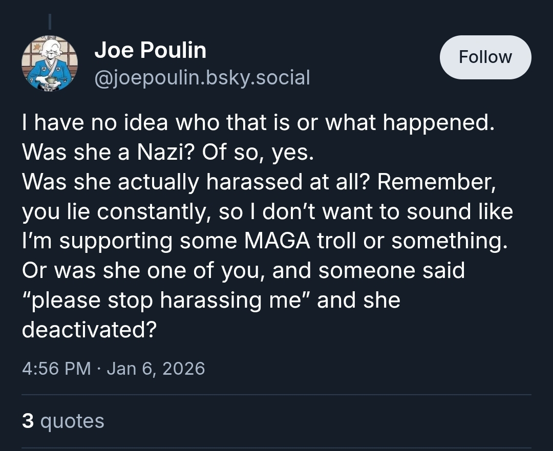Image resolution: width=553 pixels, height=451 pixels.
Task: Click the Jan 6, 2026 date
Action: coord(156,368)
